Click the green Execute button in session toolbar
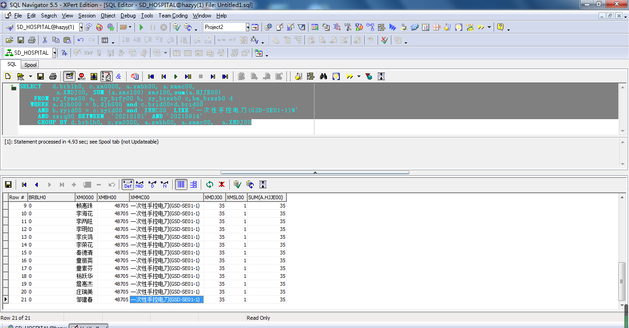629x328 pixels. click(x=141, y=28)
